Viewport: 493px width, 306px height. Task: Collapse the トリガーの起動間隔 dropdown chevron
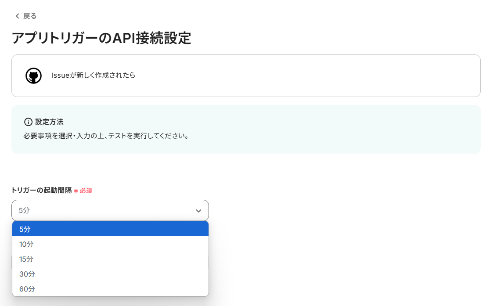198,211
